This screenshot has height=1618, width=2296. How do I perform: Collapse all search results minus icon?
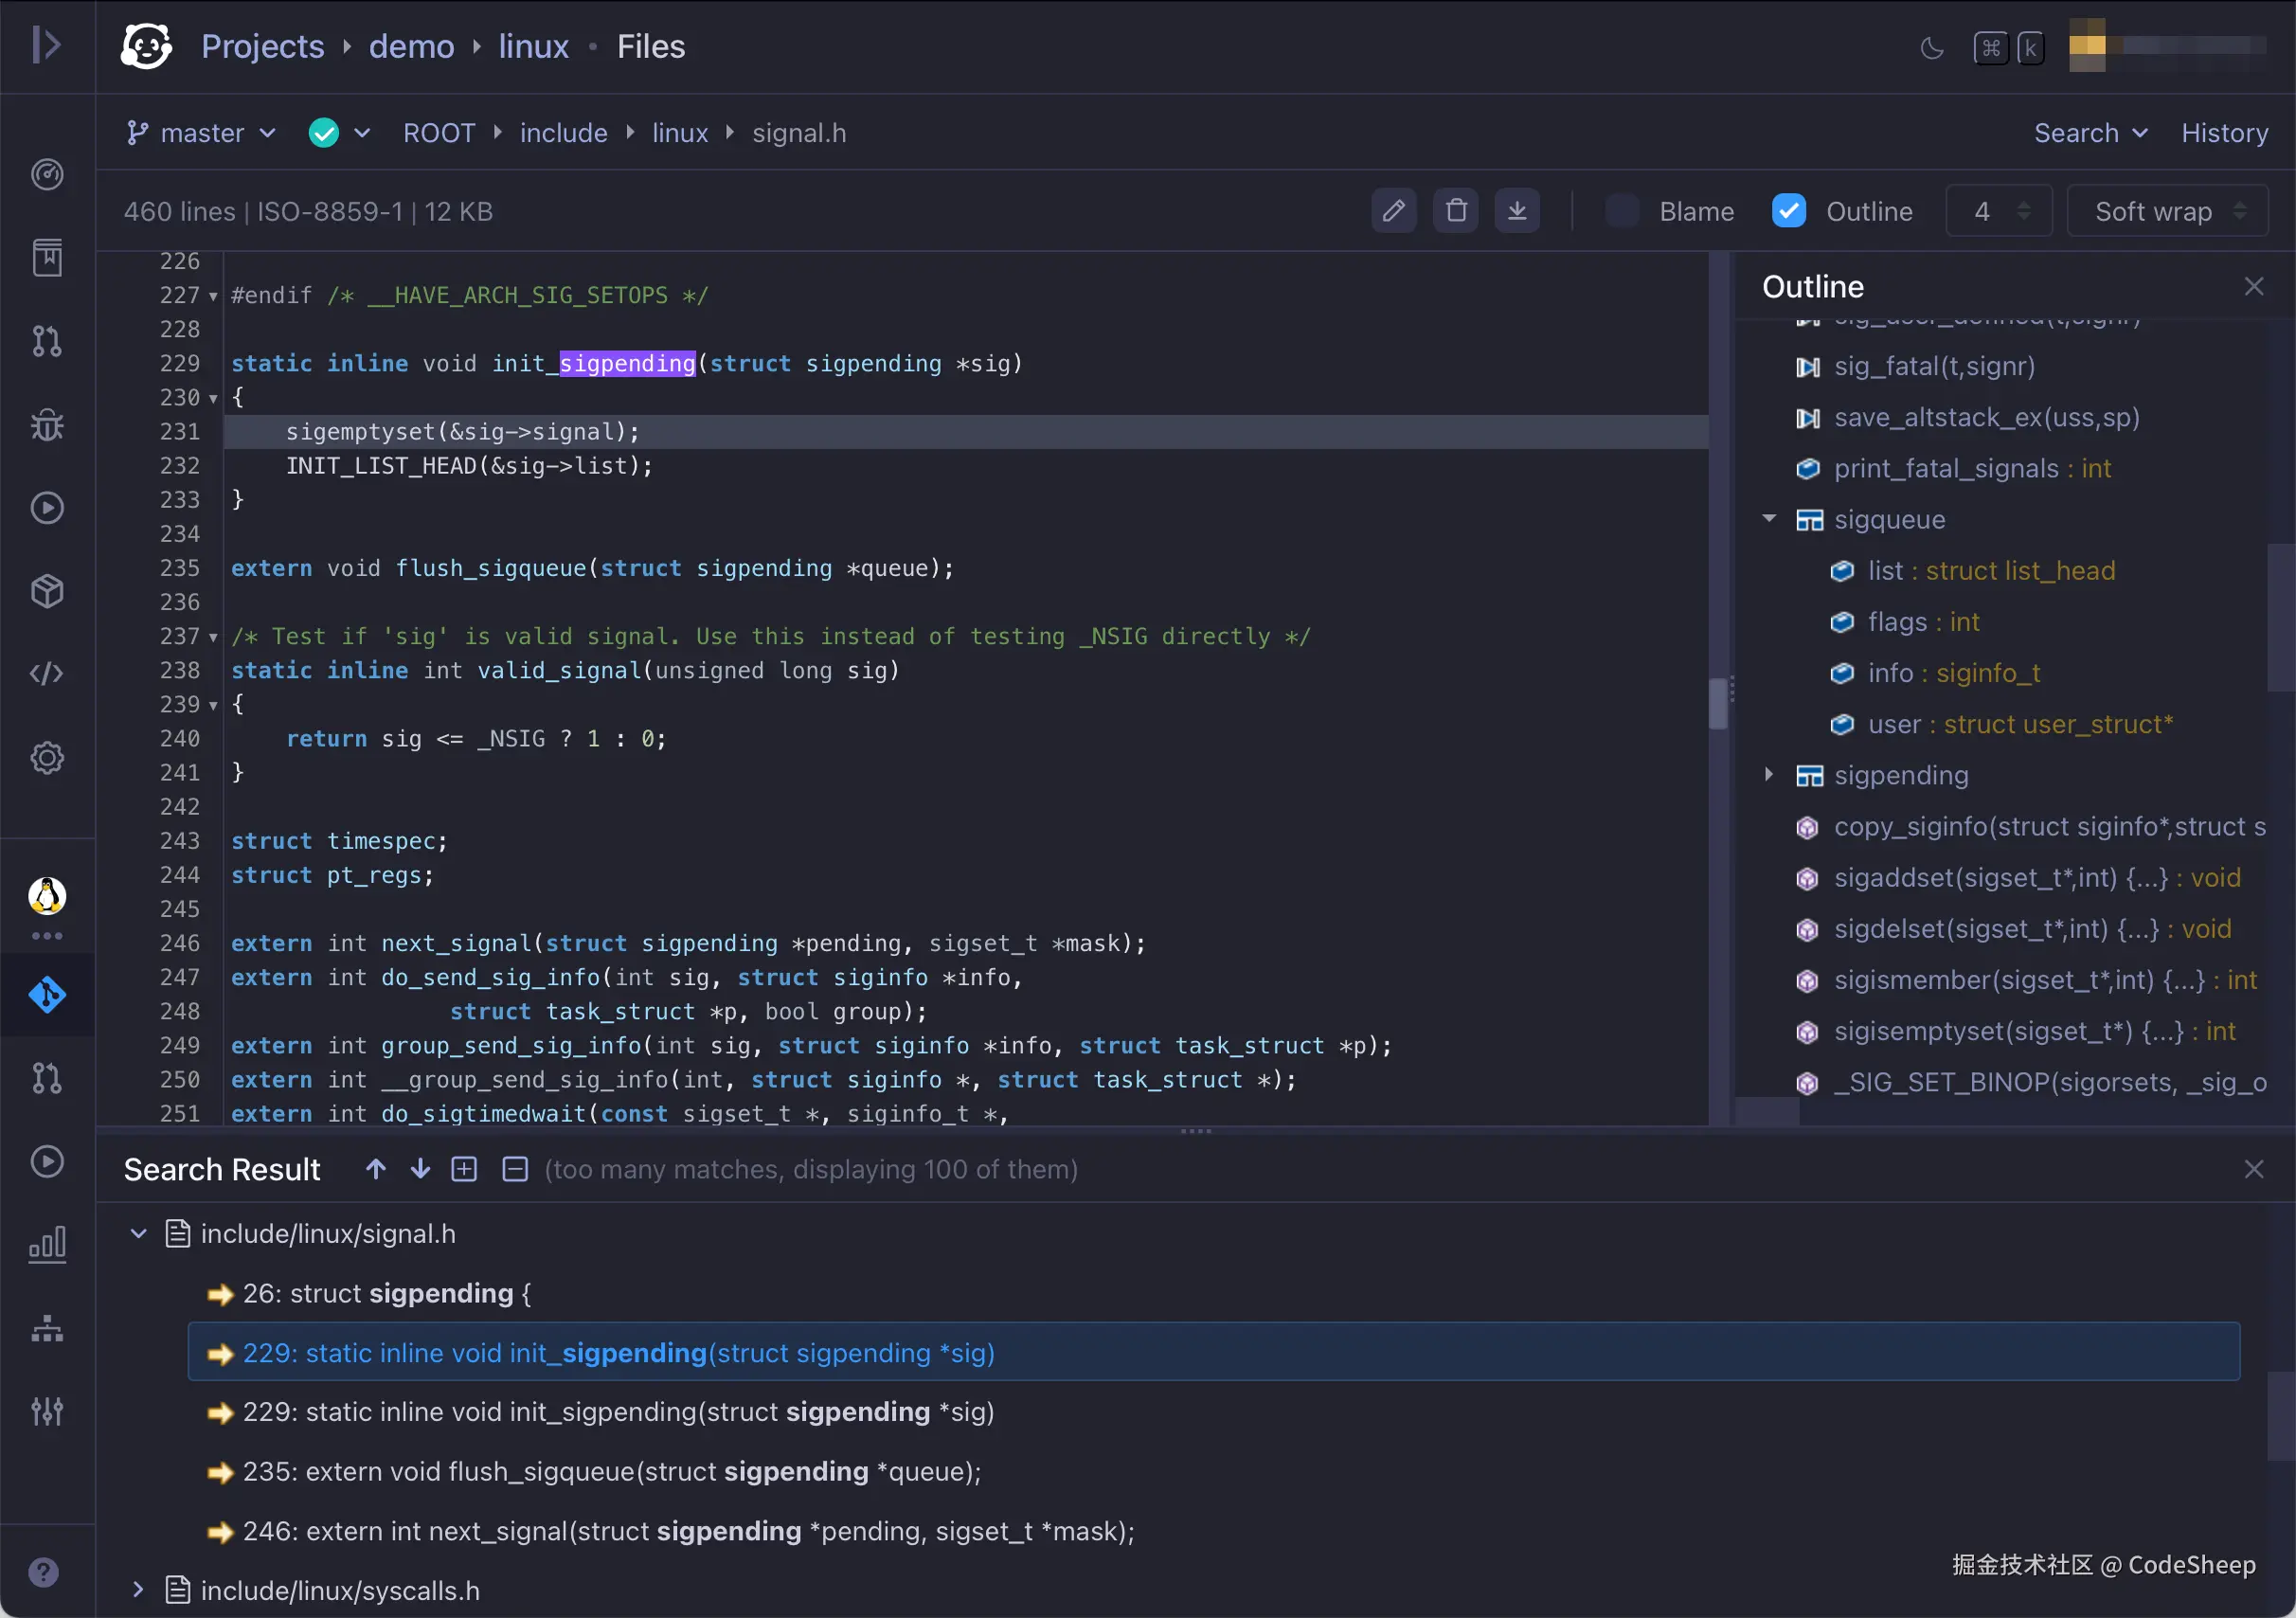pyautogui.click(x=514, y=1169)
